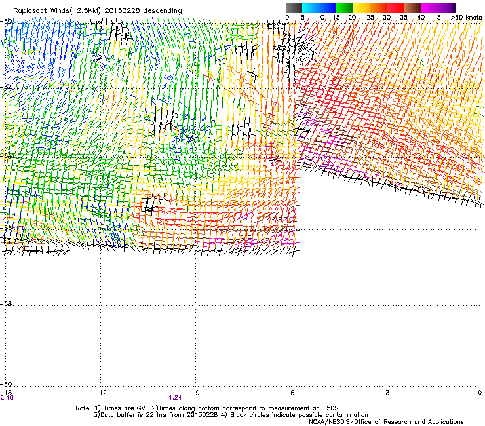Select the yellow 20-25 knots legend segment
485x426 pixels.
(362, 8)
